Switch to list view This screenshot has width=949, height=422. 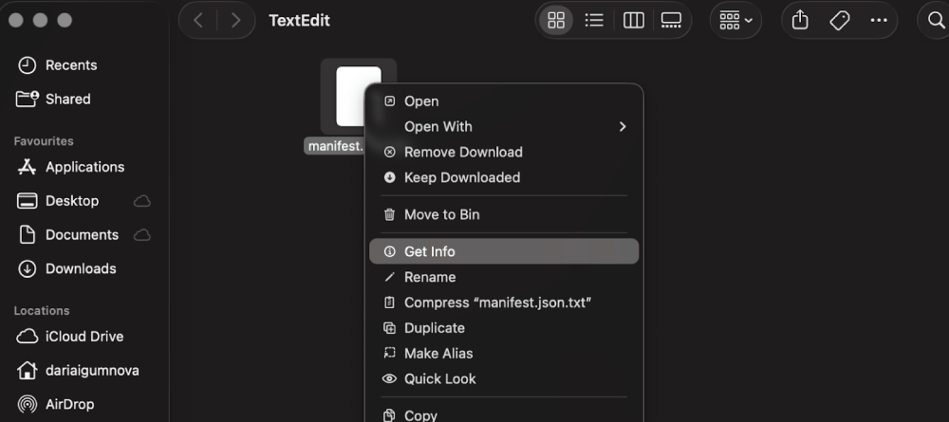[595, 20]
